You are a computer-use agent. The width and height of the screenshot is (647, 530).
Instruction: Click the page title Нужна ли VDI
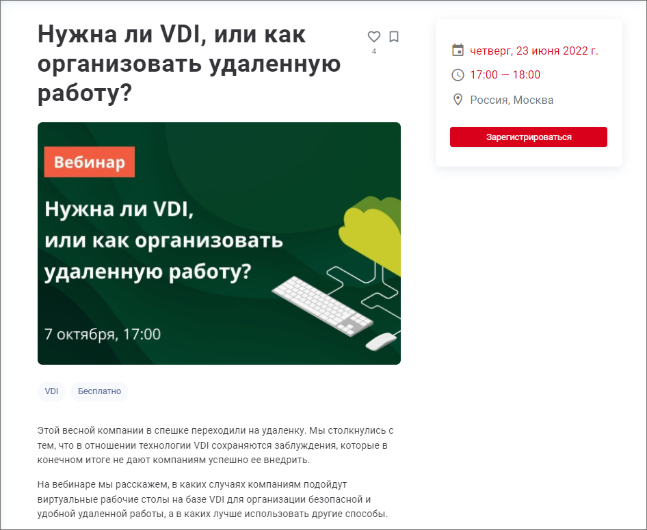click(x=189, y=63)
